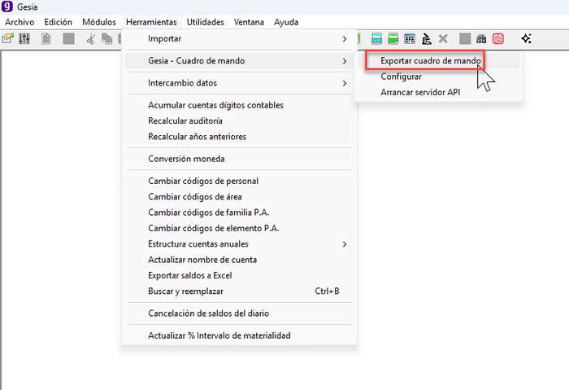Image resolution: width=569 pixels, height=390 pixels.
Task: Open the Ayuda menu
Action: (286, 22)
